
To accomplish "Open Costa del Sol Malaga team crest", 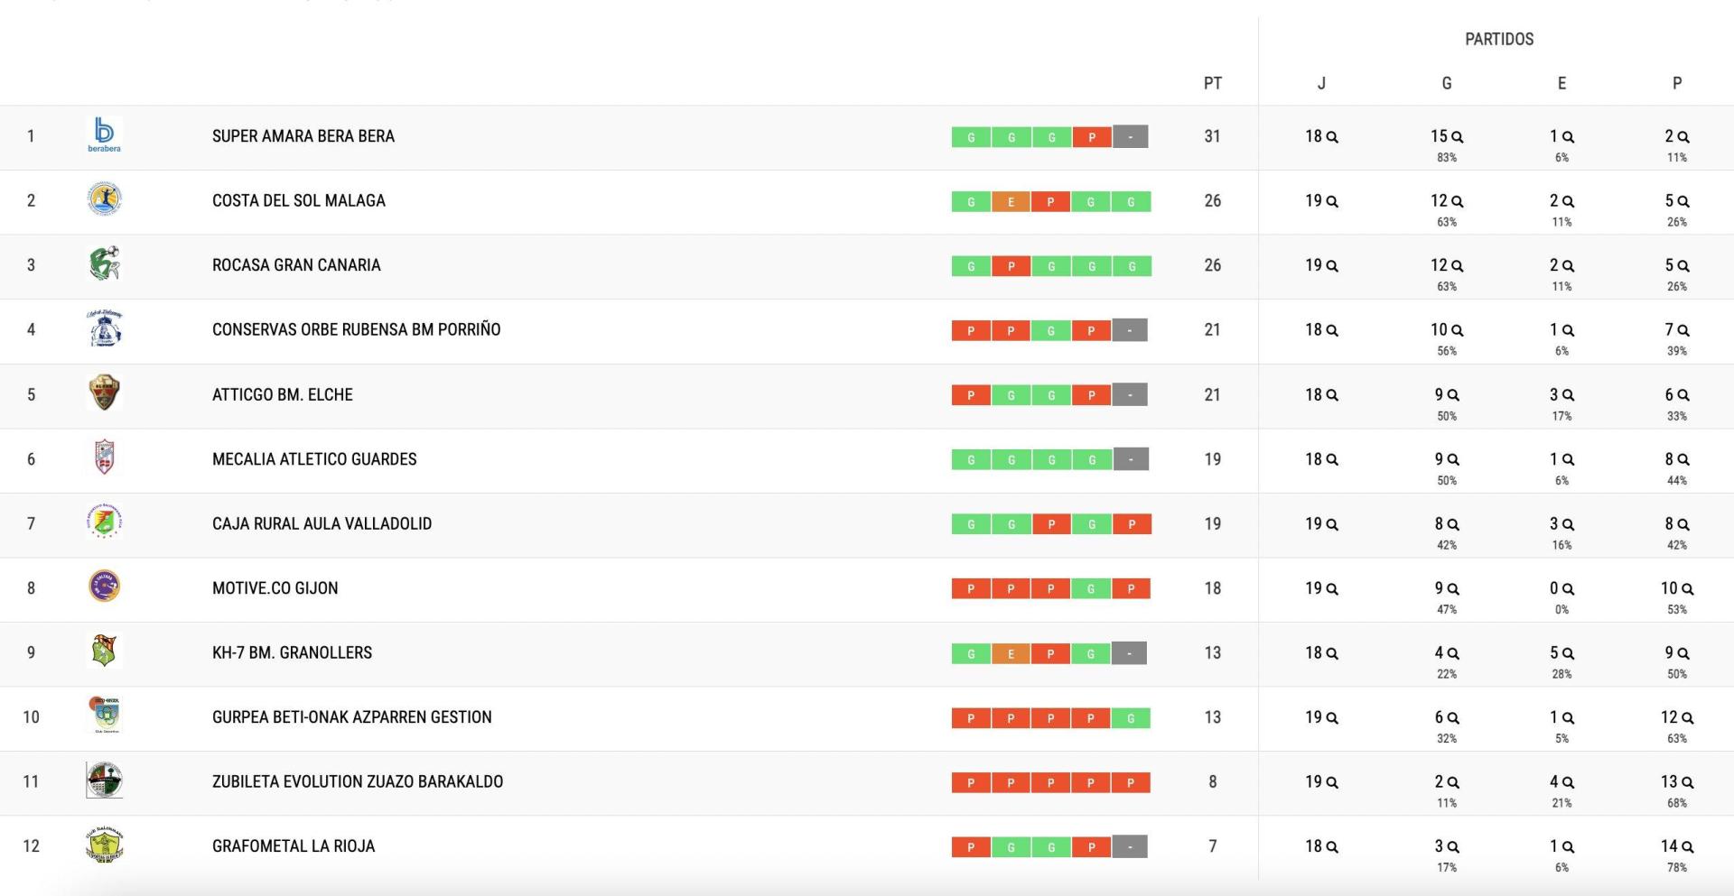I will click(104, 199).
